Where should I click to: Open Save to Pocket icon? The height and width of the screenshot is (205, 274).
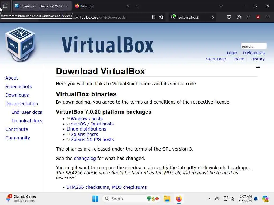229,17
